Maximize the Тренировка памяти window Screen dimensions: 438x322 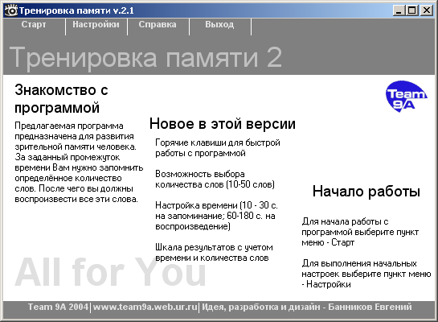(x=412, y=10)
